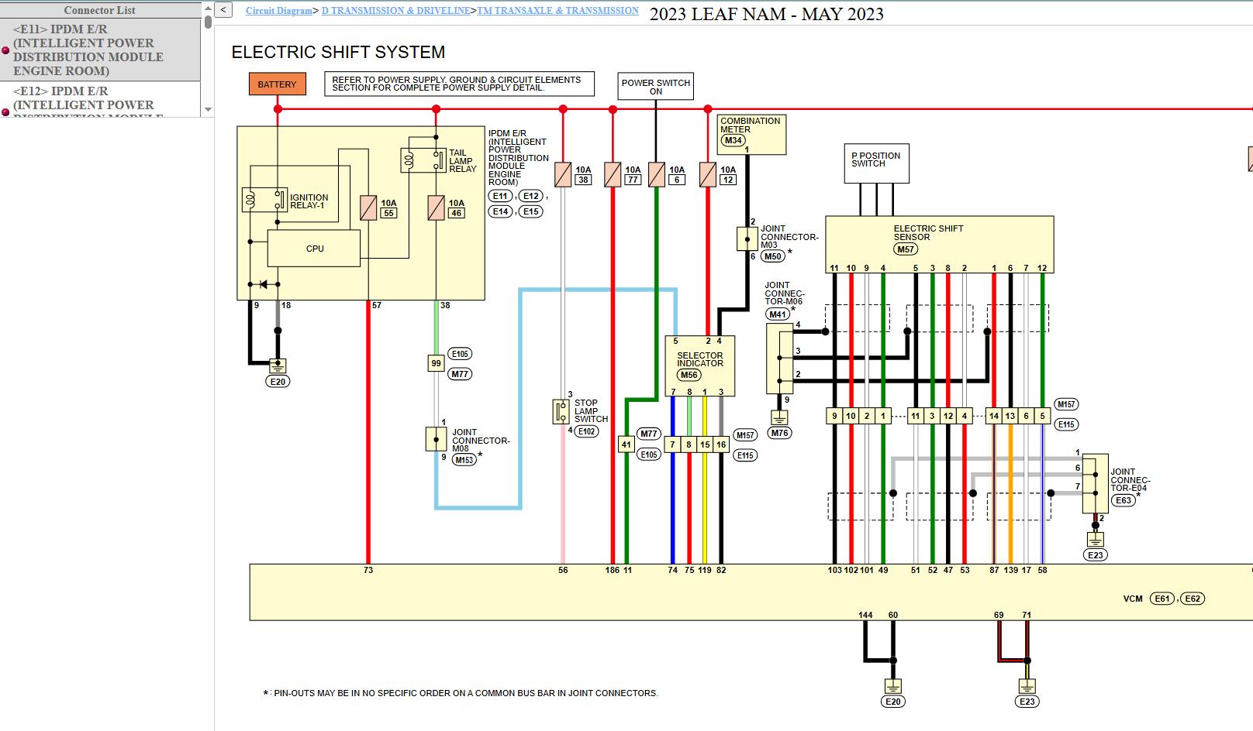Click the BATTERY box in diagram

click(277, 84)
